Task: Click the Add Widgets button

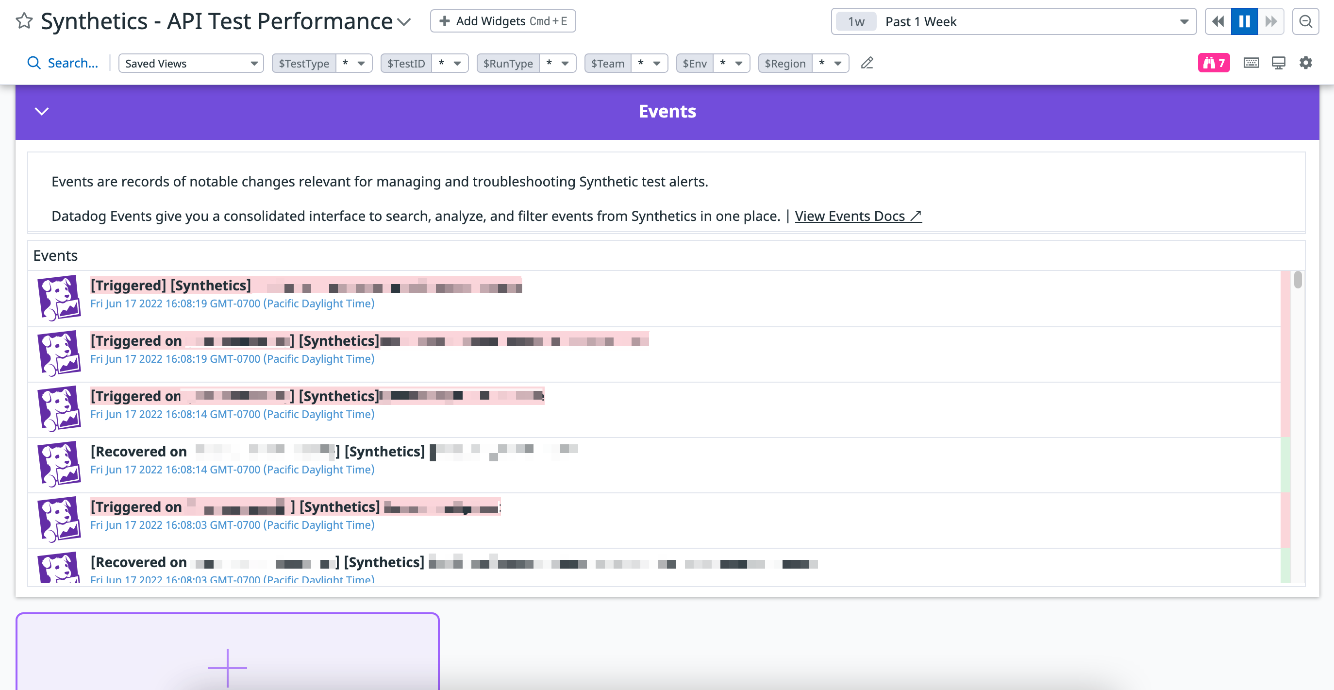Action: [x=502, y=21]
